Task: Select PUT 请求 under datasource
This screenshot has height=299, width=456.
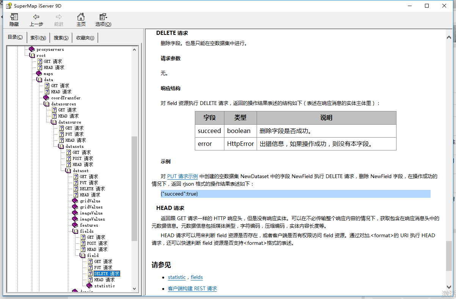Action: [74, 134]
